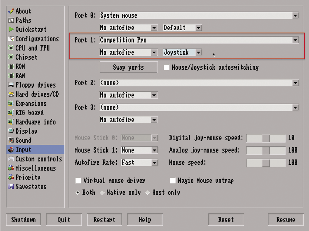
Task: Click the Restart button
Action: click(x=104, y=220)
